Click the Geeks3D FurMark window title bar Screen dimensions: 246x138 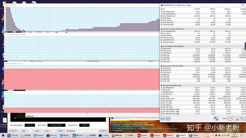click(135, 118)
